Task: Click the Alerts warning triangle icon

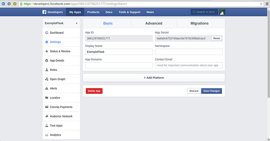Action: (x=47, y=88)
